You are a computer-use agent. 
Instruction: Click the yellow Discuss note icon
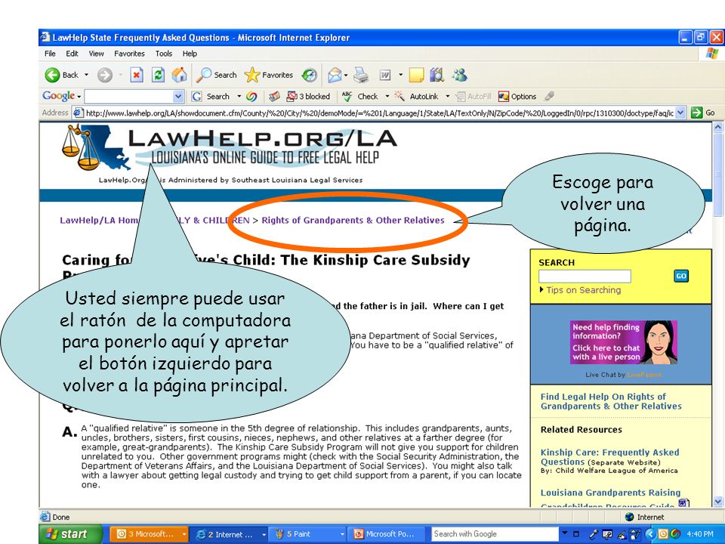416,75
